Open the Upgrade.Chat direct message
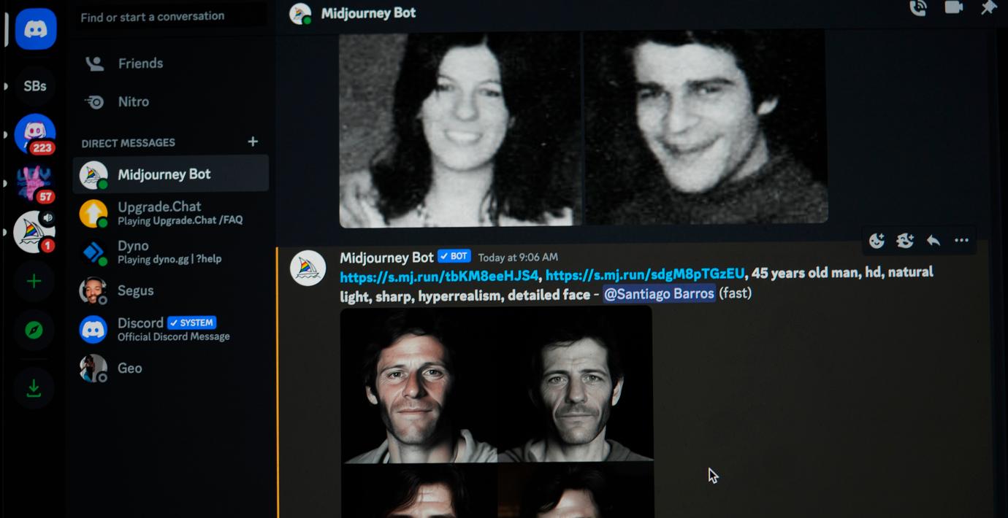Viewport: 1008px width, 518px height. 170,213
